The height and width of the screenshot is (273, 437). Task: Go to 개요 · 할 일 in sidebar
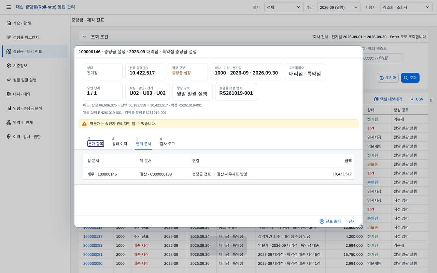(x=35, y=23)
